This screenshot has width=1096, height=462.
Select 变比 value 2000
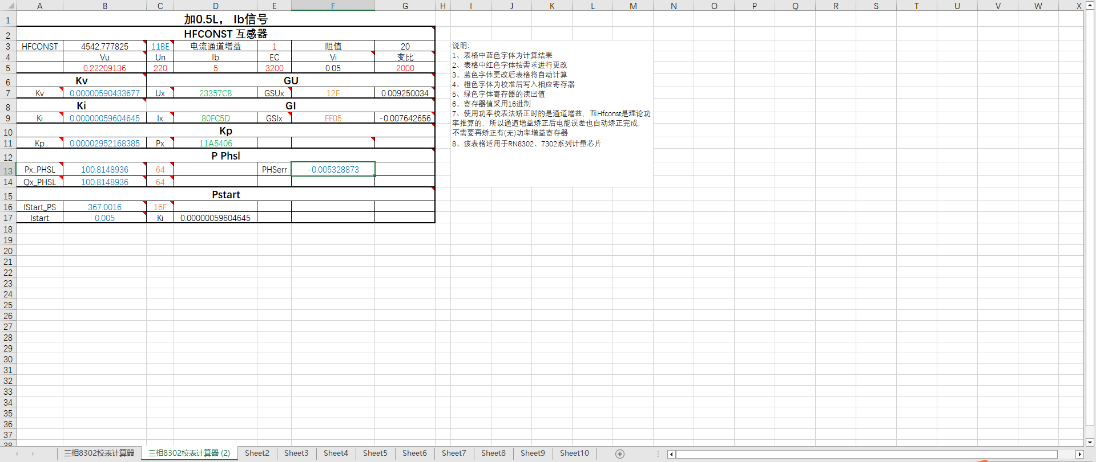[x=405, y=68]
